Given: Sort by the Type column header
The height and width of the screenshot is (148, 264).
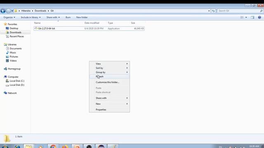Looking at the screenshot, I should (x=110, y=23).
